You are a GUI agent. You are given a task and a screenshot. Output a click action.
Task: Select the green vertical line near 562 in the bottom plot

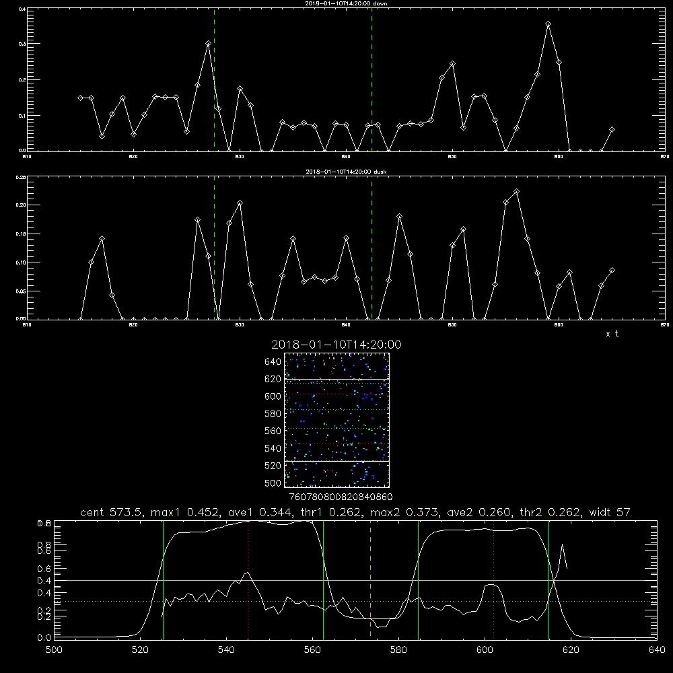tap(323, 579)
